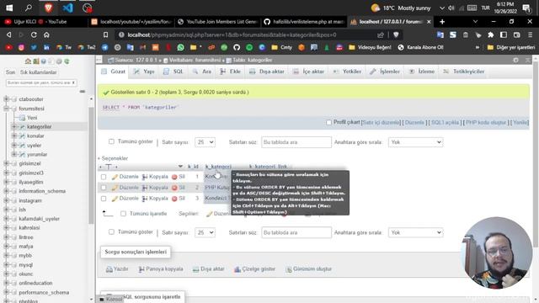
Task: Launch Brave browser from taskbar
Action: (48, 8)
